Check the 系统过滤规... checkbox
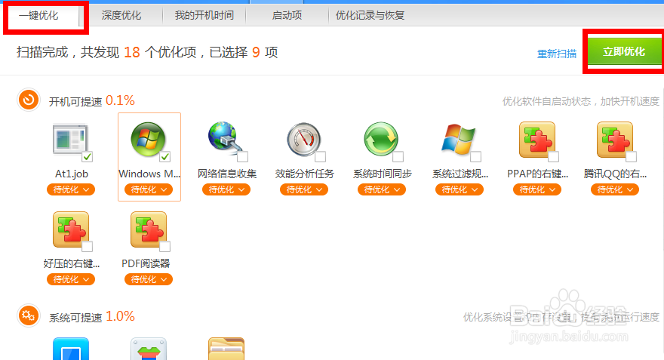Image resolution: width=664 pixels, height=360 pixels. pyautogui.click(x=475, y=157)
